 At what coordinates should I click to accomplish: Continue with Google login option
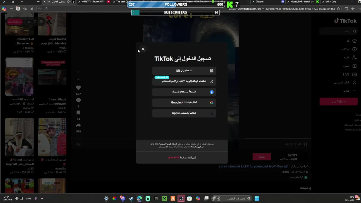(x=184, y=103)
